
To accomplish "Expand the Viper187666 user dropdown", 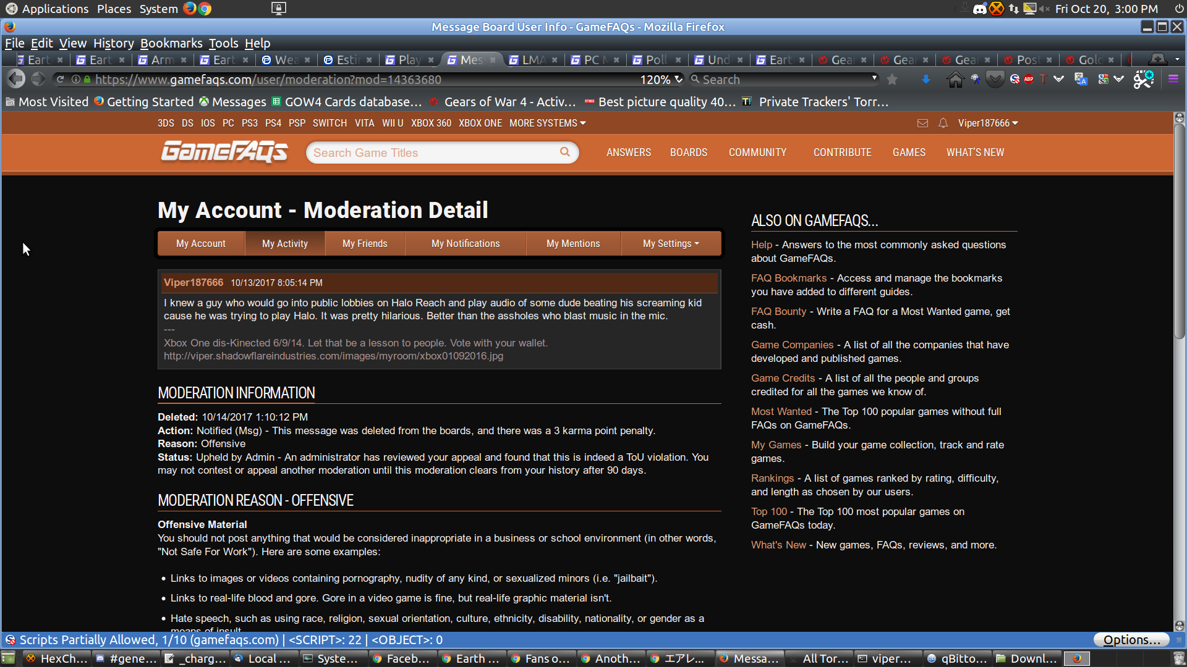I will 987,123.
